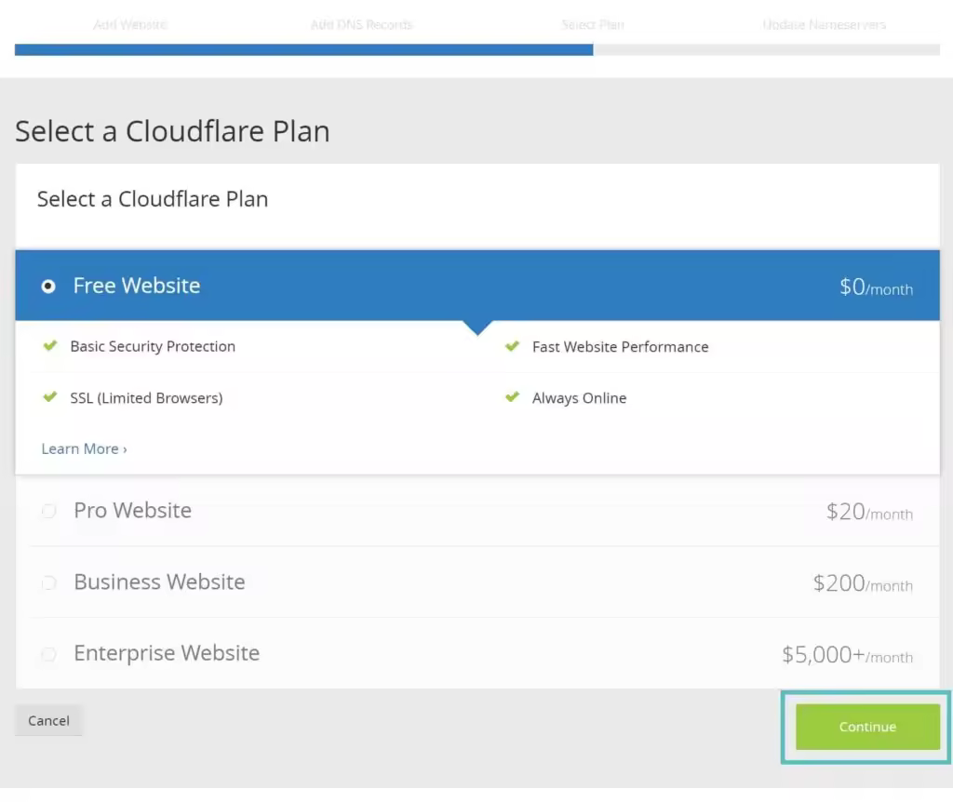Image resolution: width=953 pixels, height=802 pixels.
Task: Select the Free Website radio button
Action: pos(48,287)
